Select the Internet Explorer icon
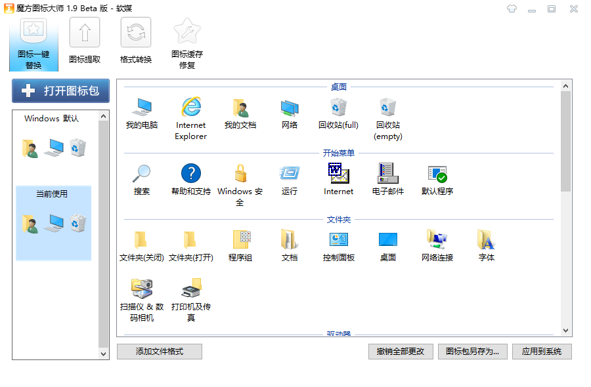The width and height of the screenshot is (591, 387). click(190, 108)
